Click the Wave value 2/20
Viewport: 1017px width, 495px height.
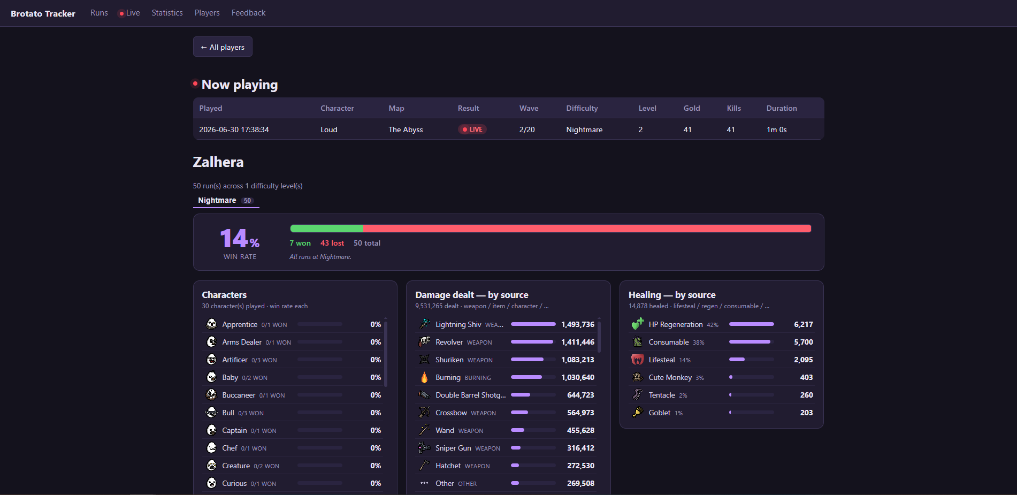(x=527, y=130)
